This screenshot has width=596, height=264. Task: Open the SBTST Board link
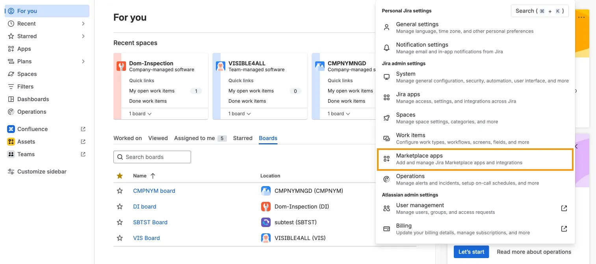(x=150, y=222)
